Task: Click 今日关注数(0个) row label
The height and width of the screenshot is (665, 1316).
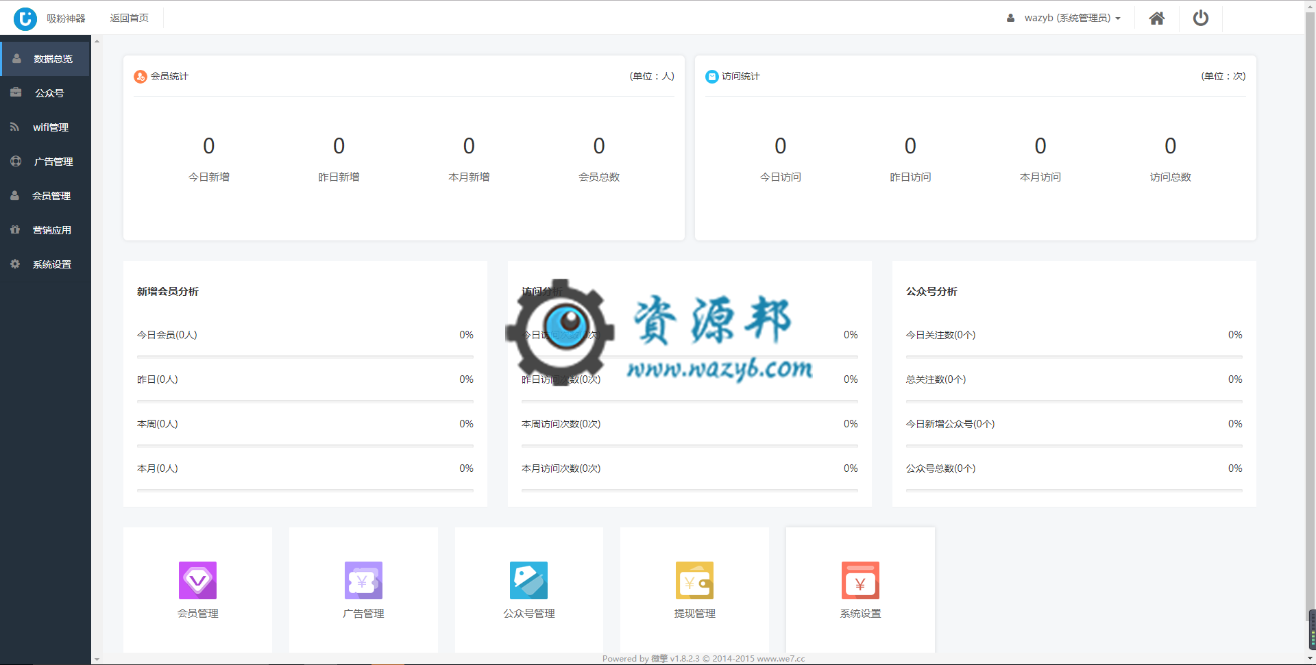Action: click(941, 335)
